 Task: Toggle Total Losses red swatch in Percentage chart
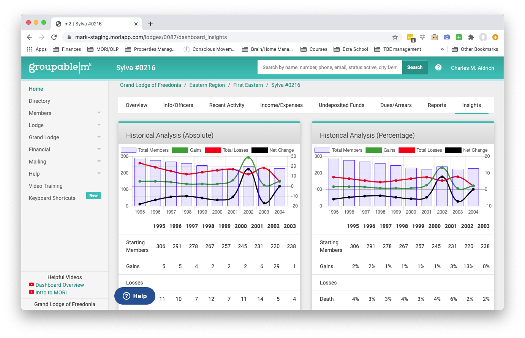tap(406, 150)
